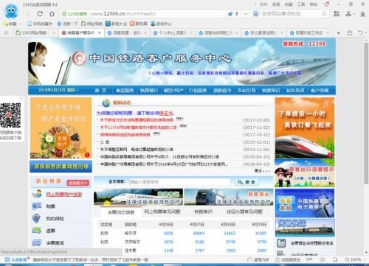Click the globe icon beside 最新动态
This screenshot has height=266, width=369.
coord(106,103)
